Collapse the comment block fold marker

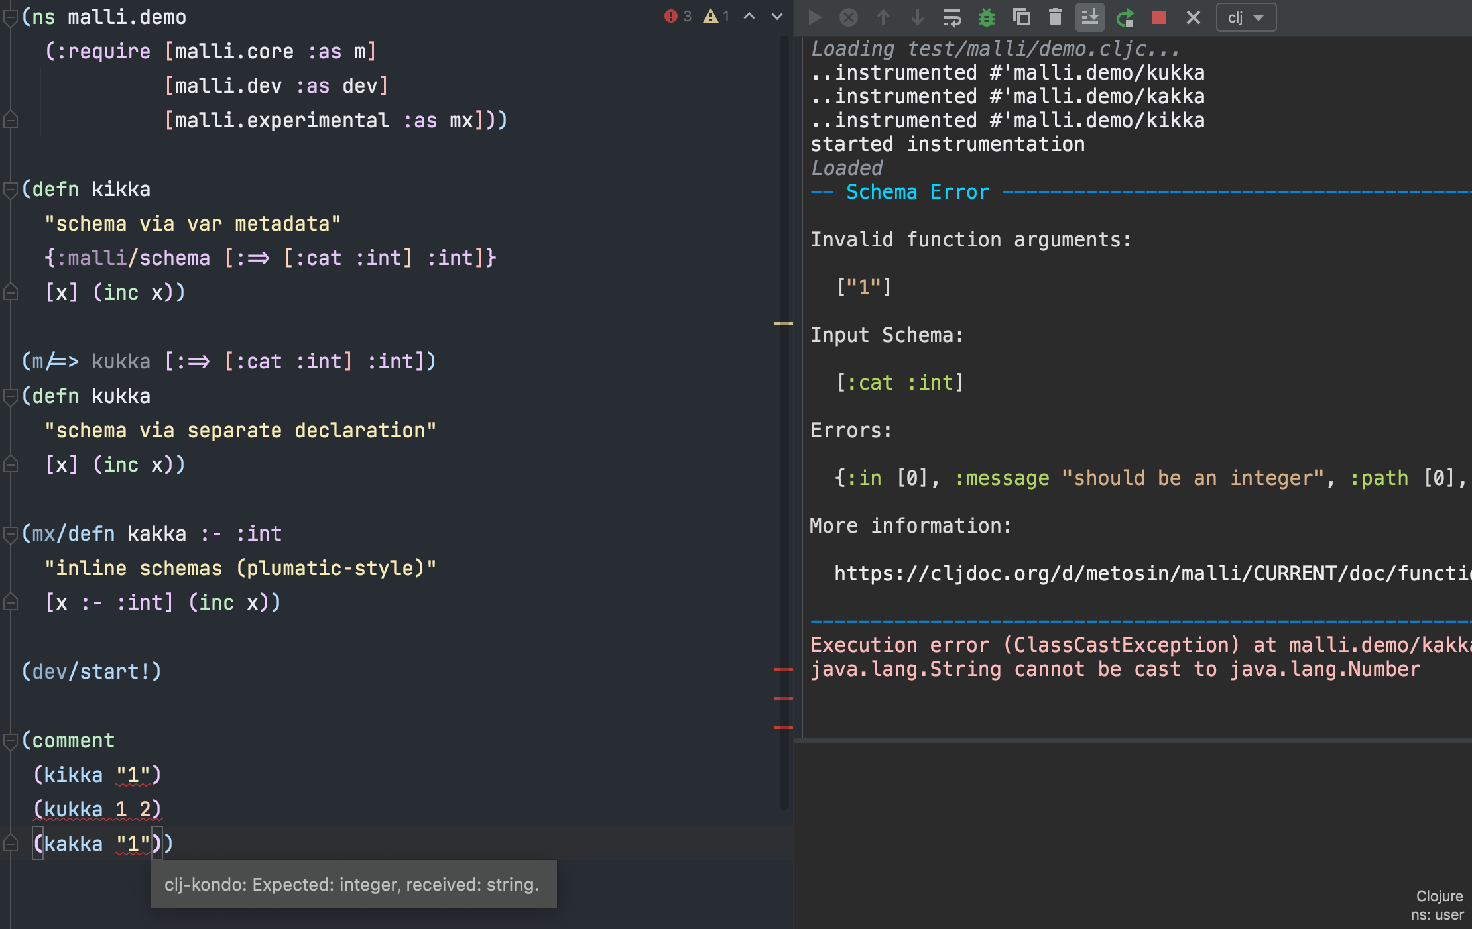(10, 741)
